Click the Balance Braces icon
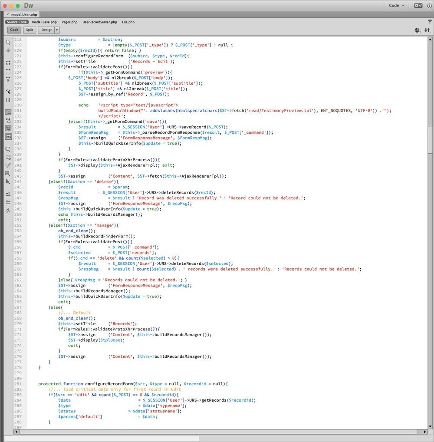Viewport: 434px width, 442px height. [8, 100]
